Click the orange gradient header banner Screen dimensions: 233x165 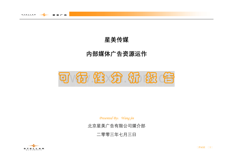pyautogui.click(x=140, y=14)
